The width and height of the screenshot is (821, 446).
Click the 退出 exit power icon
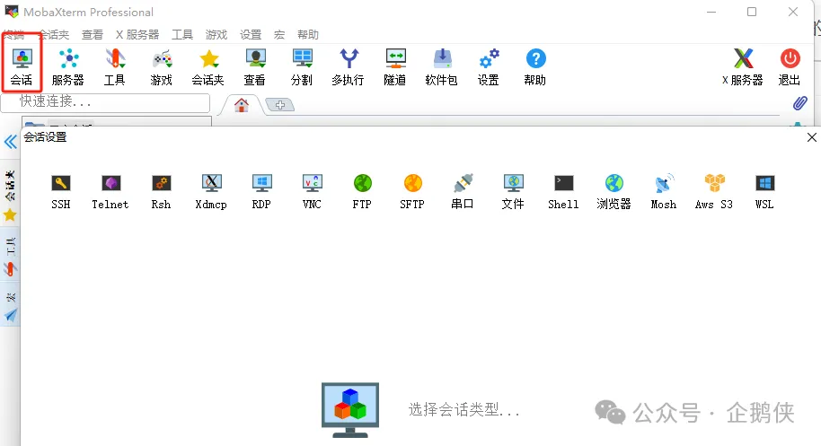pos(790,66)
